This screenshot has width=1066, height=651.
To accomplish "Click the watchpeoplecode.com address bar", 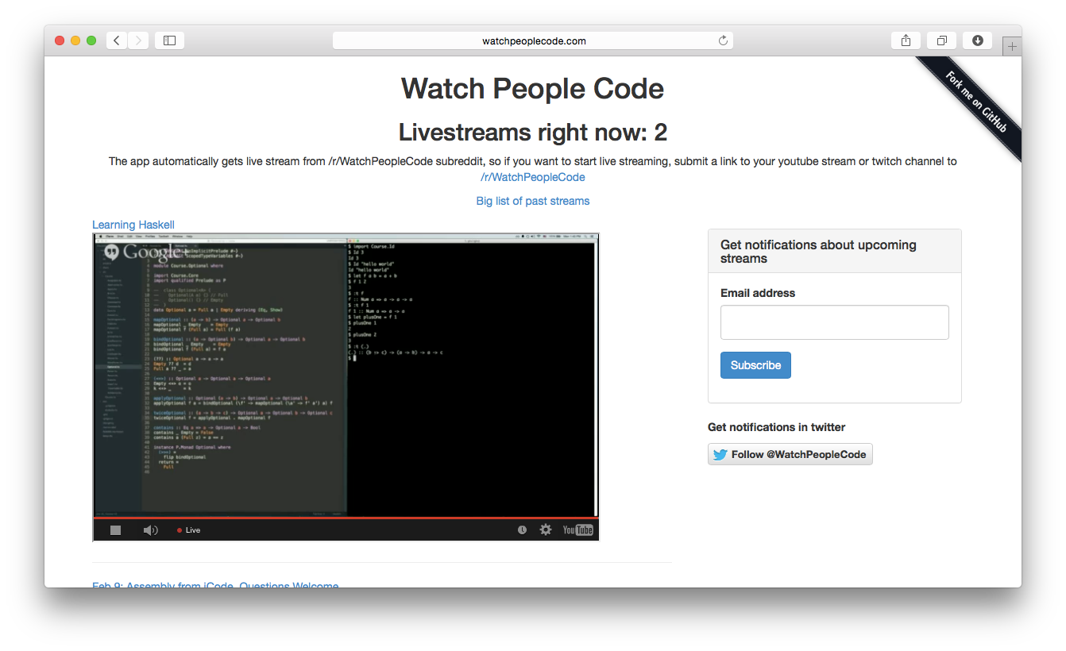I will click(x=533, y=40).
